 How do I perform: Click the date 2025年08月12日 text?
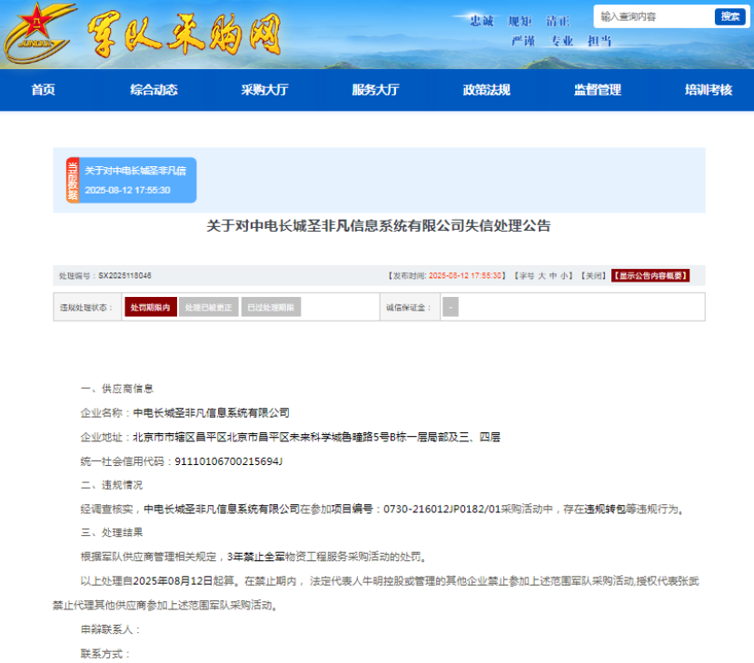173,580
